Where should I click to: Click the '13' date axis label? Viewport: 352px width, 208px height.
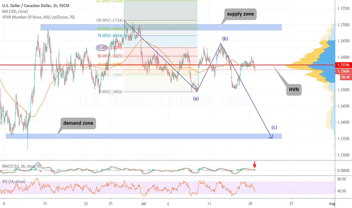209,204
